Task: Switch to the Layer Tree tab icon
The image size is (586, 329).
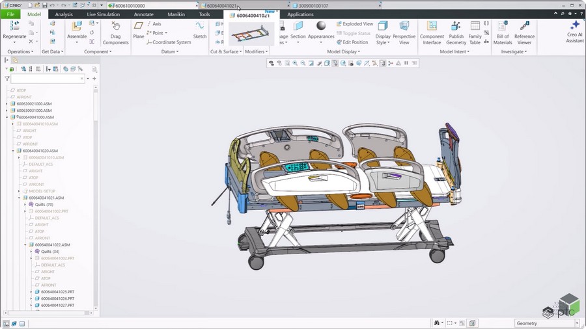Action: coord(16,60)
